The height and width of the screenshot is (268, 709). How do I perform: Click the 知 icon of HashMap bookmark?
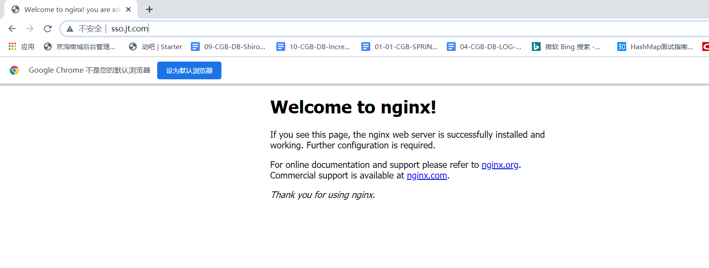[x=622, y=47]
